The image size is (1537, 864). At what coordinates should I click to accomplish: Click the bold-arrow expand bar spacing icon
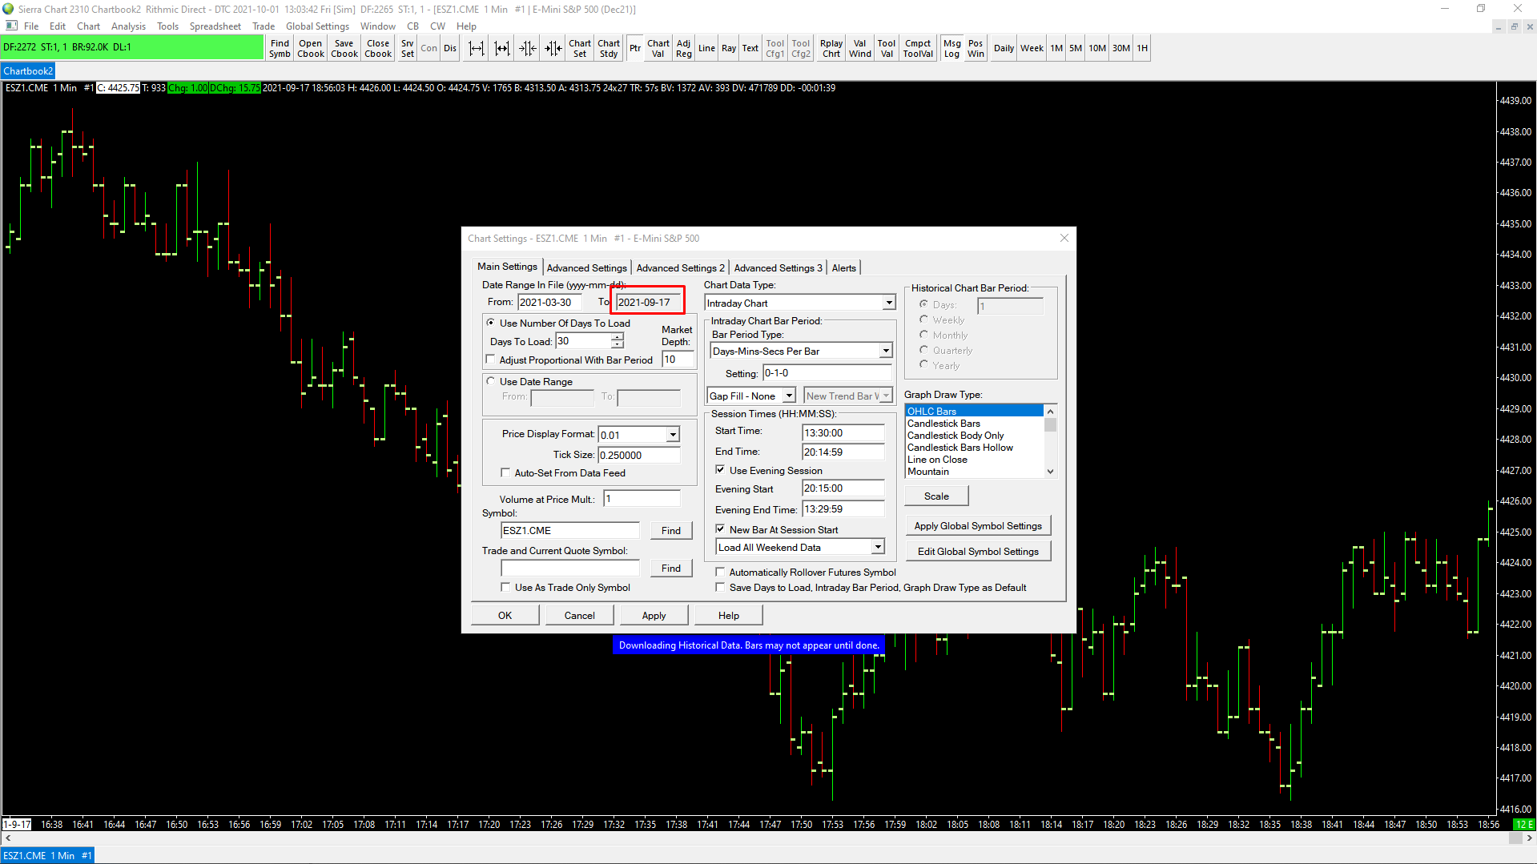(502, 49)
